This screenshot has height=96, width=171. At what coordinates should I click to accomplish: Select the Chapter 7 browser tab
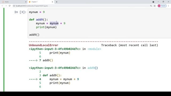[41, 2]
